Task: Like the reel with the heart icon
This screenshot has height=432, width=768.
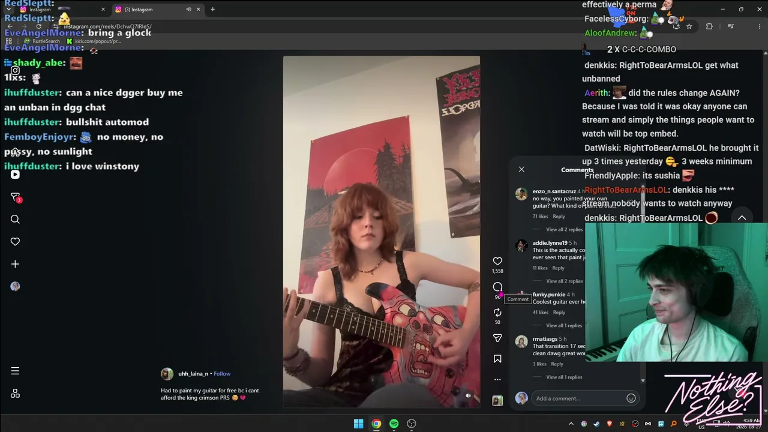Action: pyautogui.click(x=497, y=261)
